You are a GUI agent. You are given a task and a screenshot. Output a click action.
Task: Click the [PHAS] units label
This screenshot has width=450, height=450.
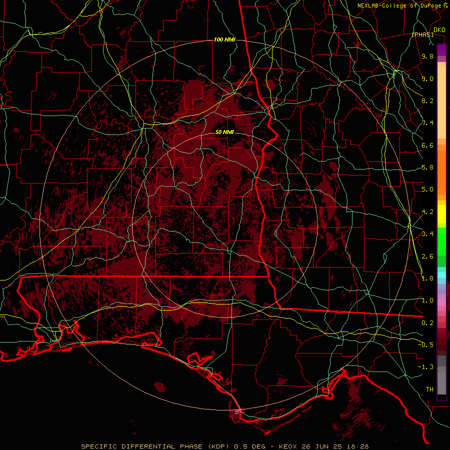[x=422, y=35]
